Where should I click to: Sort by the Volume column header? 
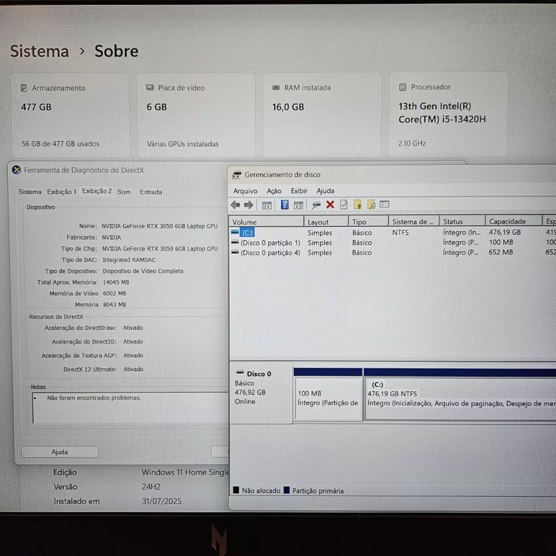tap(266, 222)
